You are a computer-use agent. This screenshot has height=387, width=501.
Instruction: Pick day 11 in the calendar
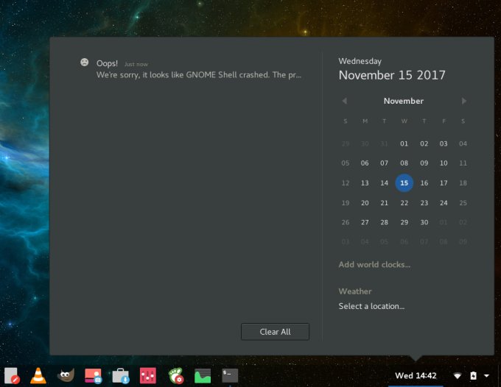coord(463,163)
